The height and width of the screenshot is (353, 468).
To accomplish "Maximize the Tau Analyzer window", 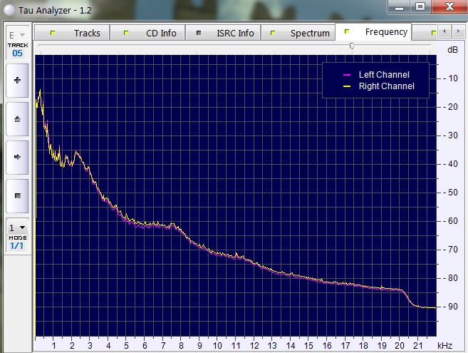I will (x=421, y=6).
